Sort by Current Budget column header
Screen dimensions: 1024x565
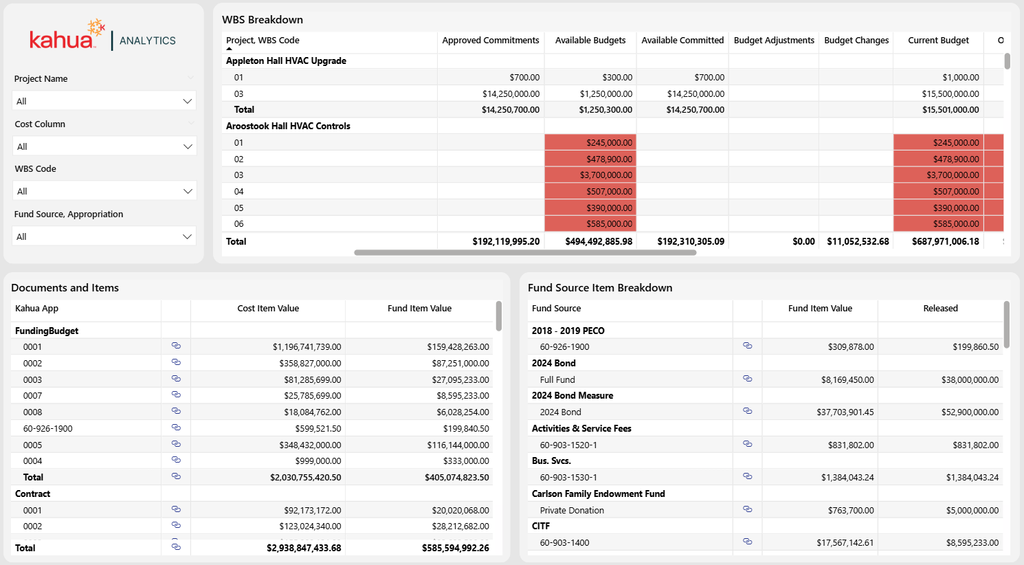pos(938,41)
